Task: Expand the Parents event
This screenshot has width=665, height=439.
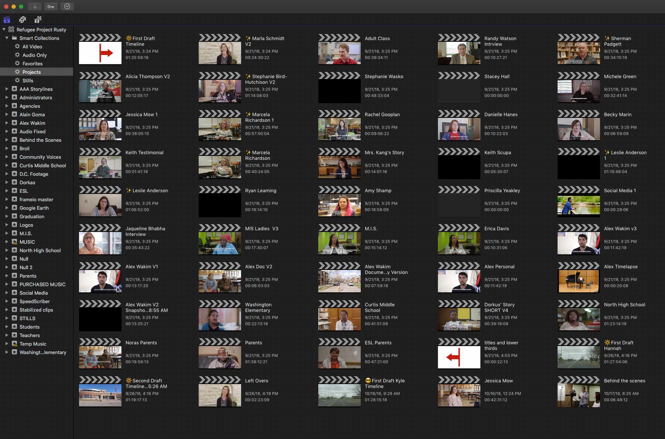Action: 7,276
